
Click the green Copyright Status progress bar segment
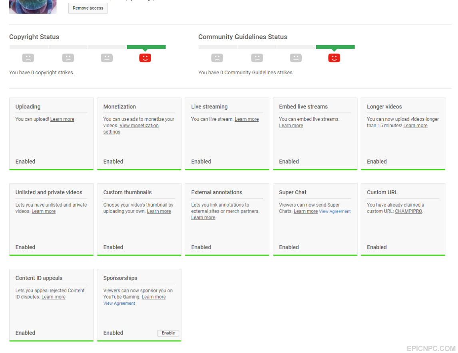click(146, 47)
